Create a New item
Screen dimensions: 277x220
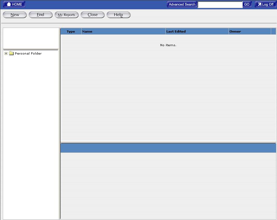coord(15,15)
